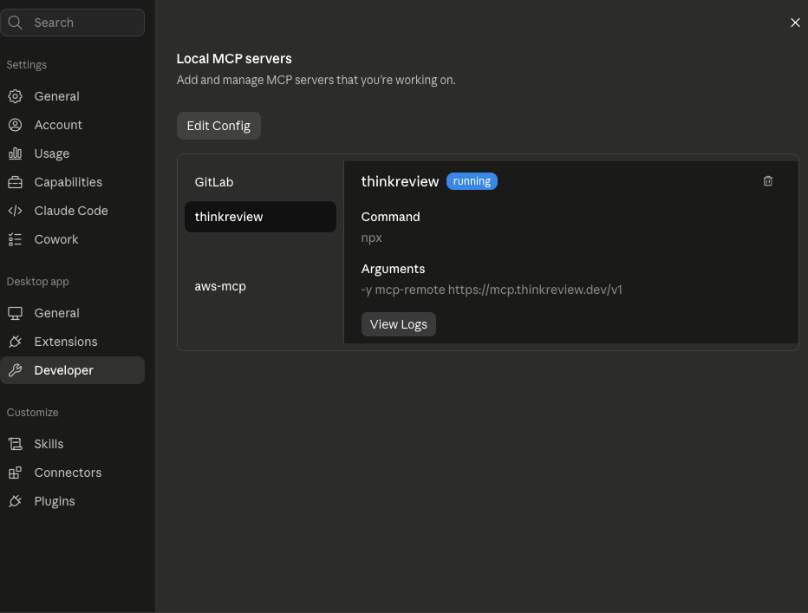Click the magnifier icon in search box
Viewport: 808px width, 613px height.
[16, 23]
